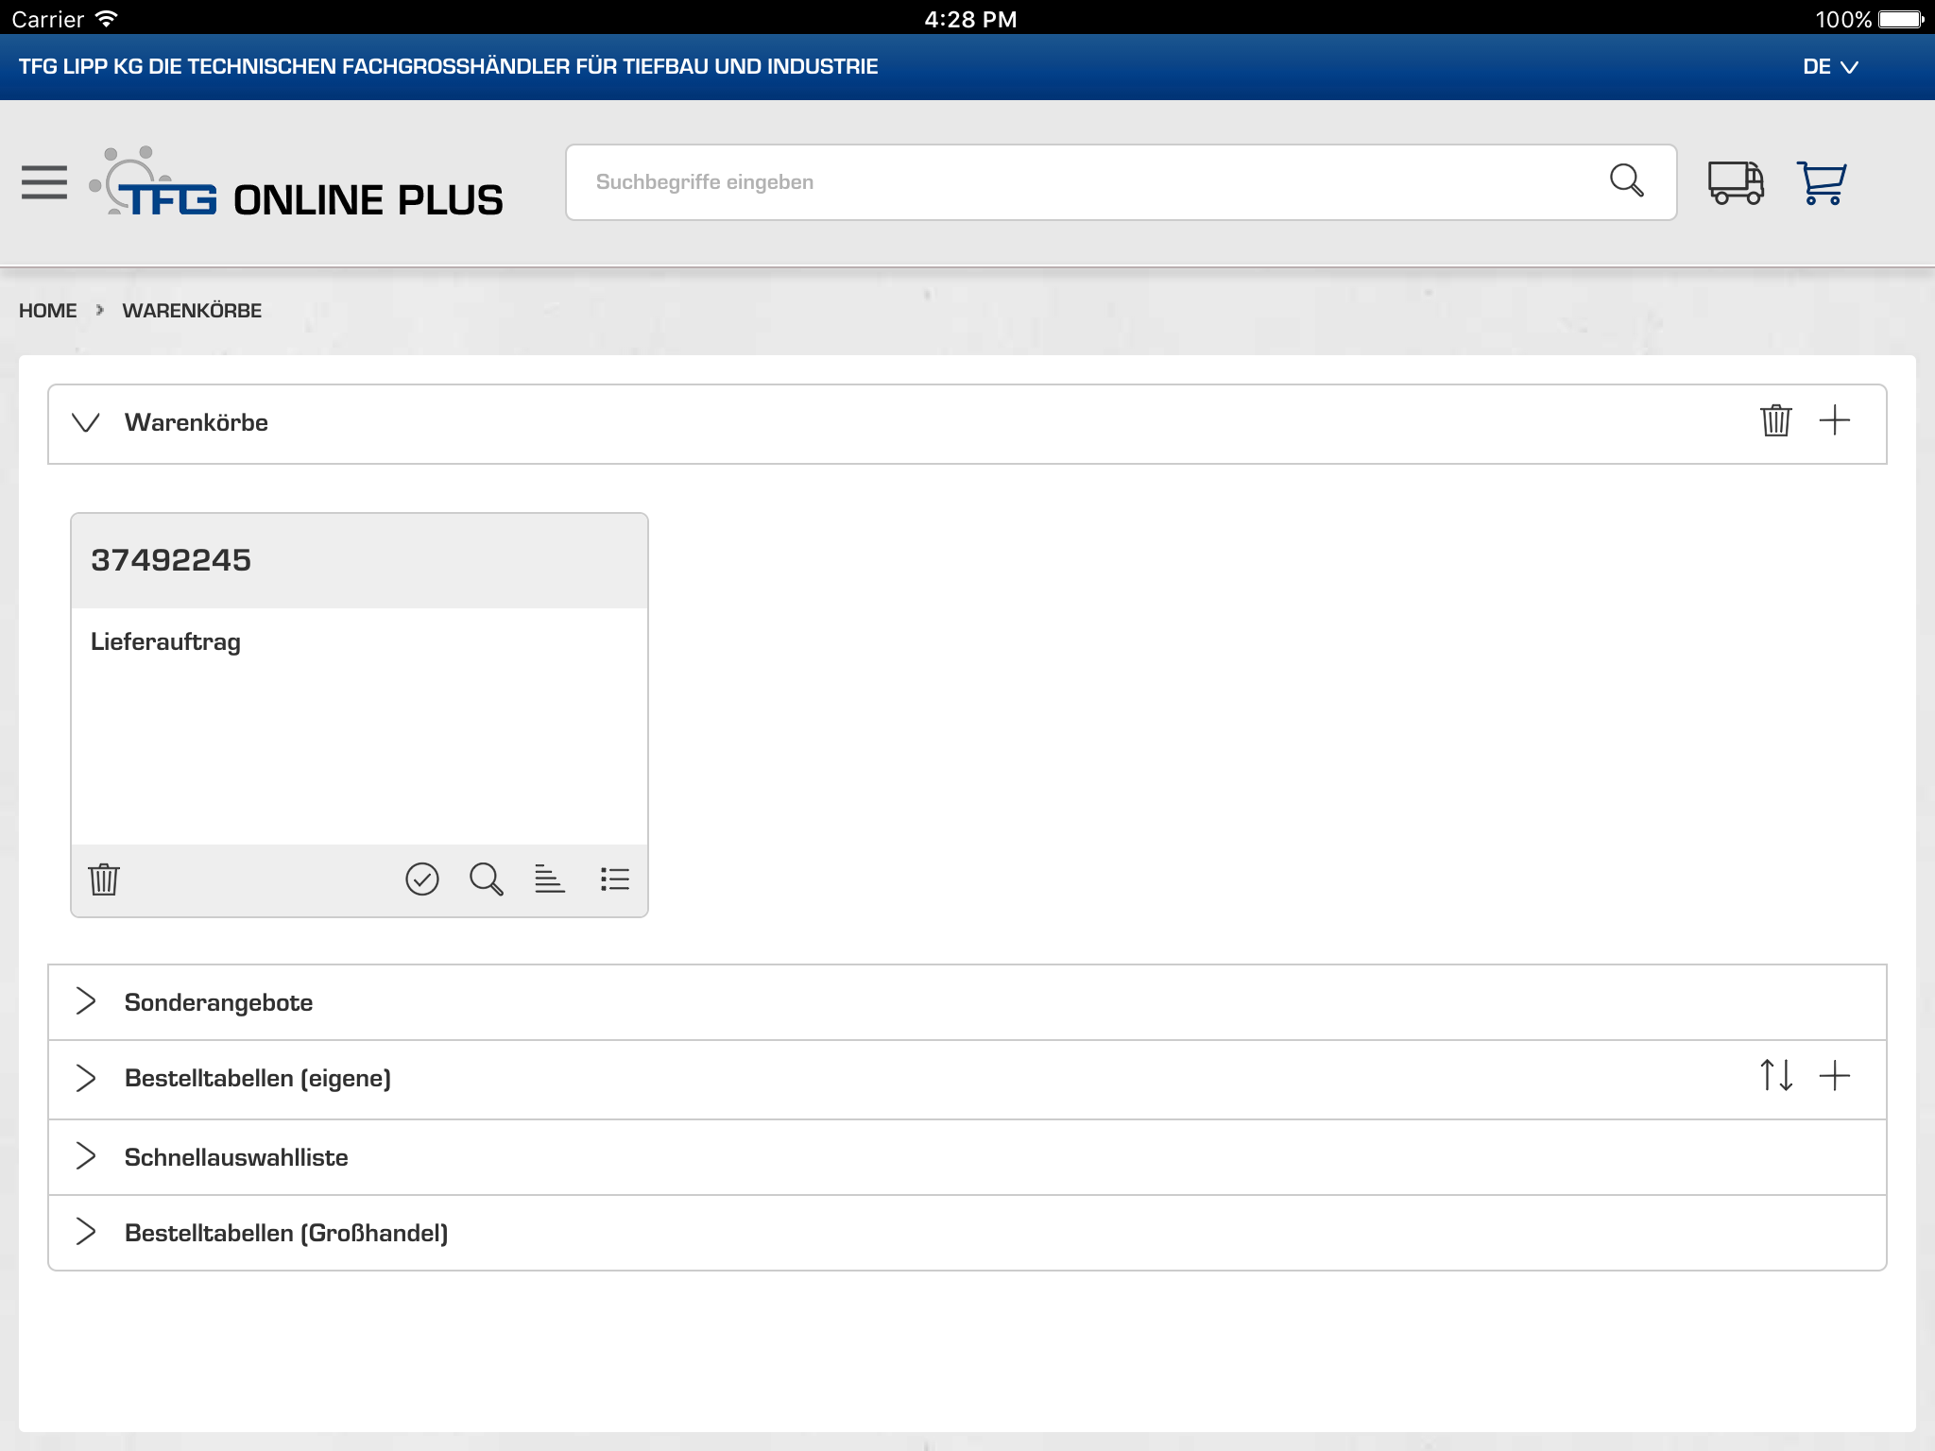Viewport: 1935px width, 1451px height.
Task: Add new basket with Warenkörbe plus icon
Action: [1834, 420]
